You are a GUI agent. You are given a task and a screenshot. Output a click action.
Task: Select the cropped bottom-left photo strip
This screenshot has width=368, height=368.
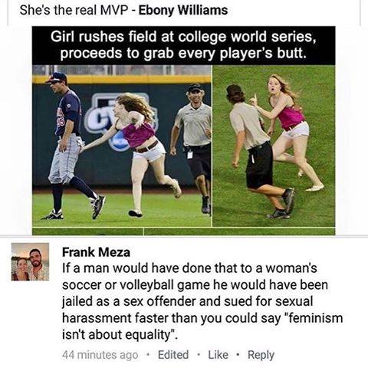[x=87, y=232]
